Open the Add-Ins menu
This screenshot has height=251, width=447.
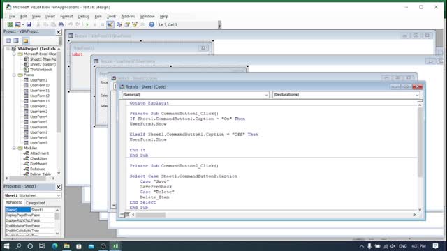(x=128, y=17)
